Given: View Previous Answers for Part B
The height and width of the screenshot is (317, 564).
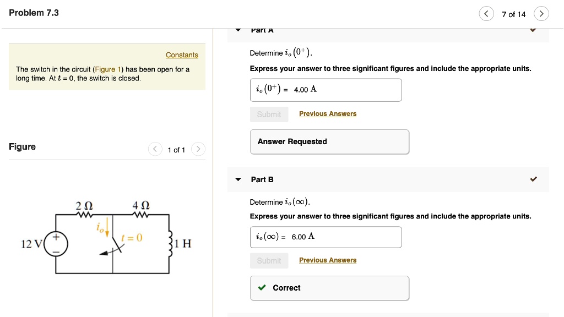Looking at the screenshot, I should [327, 260].
